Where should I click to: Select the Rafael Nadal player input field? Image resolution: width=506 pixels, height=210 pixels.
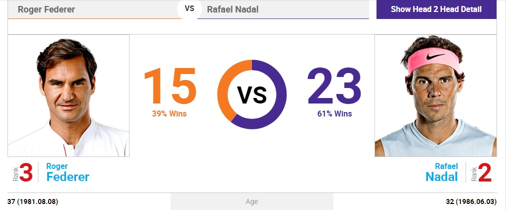283,9
